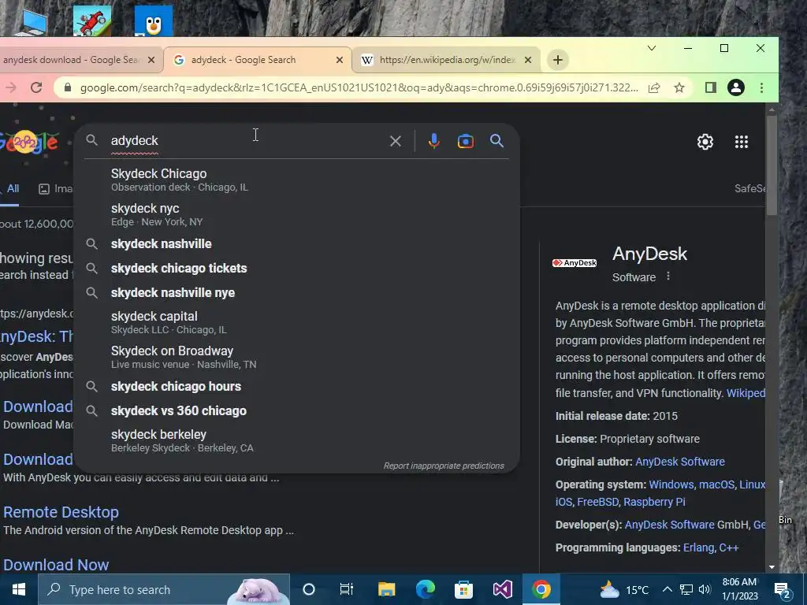Click the Chrome address bar URL
807x605 pixels.
(359, 87)
